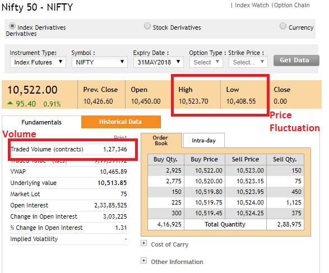
Task: Select the Index Derivatives radio button
Action: (x=12, y=26)
